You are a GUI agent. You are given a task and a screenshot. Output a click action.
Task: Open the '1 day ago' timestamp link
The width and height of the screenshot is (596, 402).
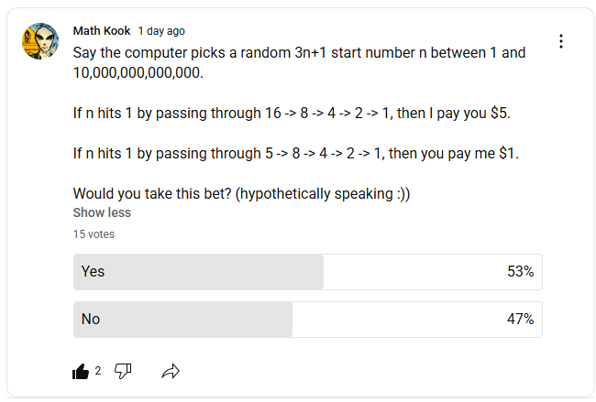tap(161, 31)
